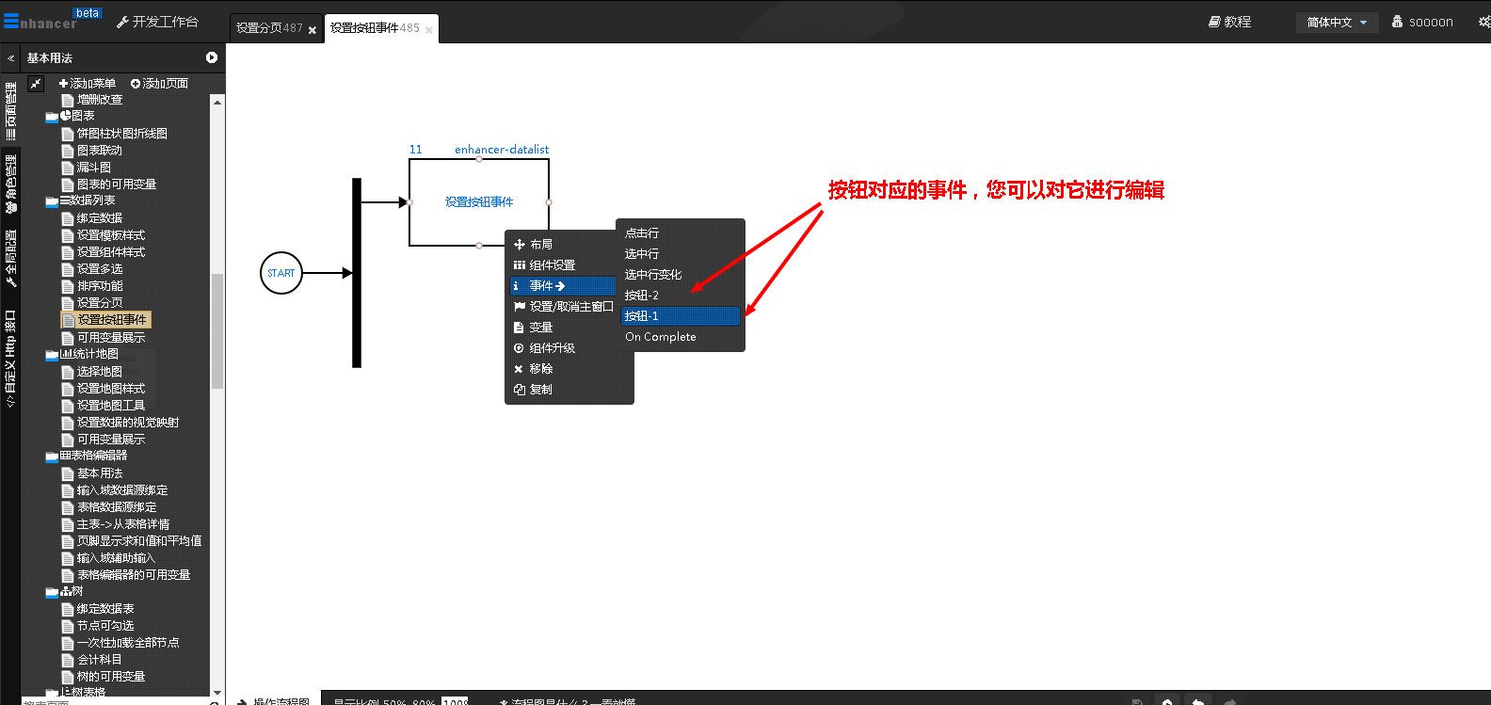The height and width of the screenshot is (705, 1491).
Task: Collapse the 数据列表 folder
Action: click(x=52, y=201)
